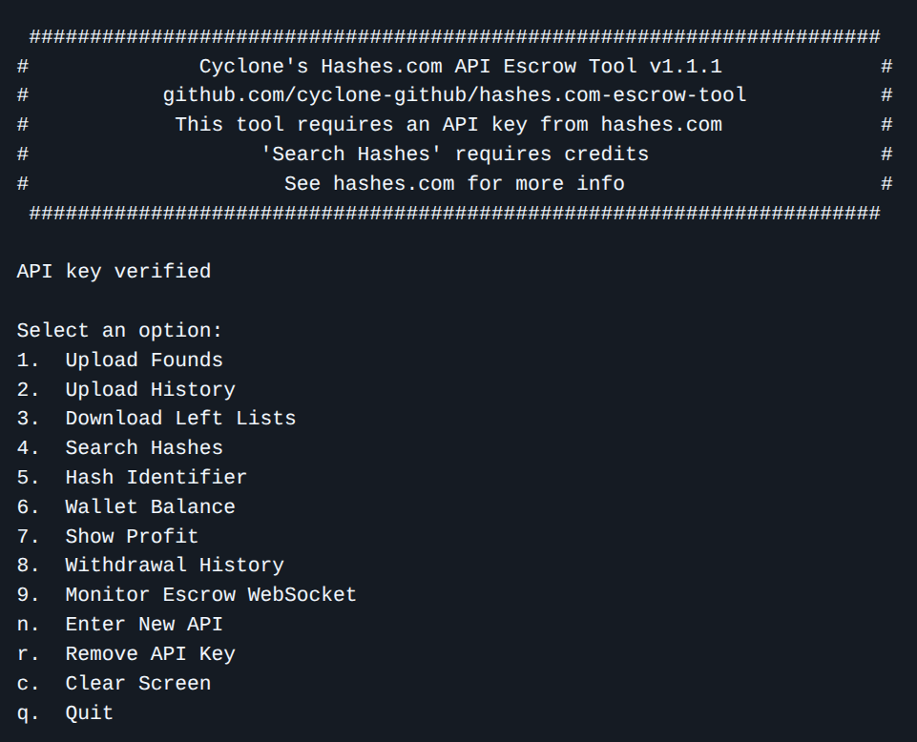Click the 'Wallet Balance' menu entry
The image size is (917, 742).
coord(150,506)
